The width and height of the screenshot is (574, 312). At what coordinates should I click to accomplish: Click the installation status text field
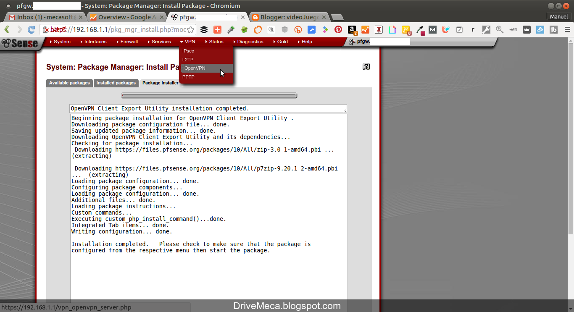pos(208,108)
